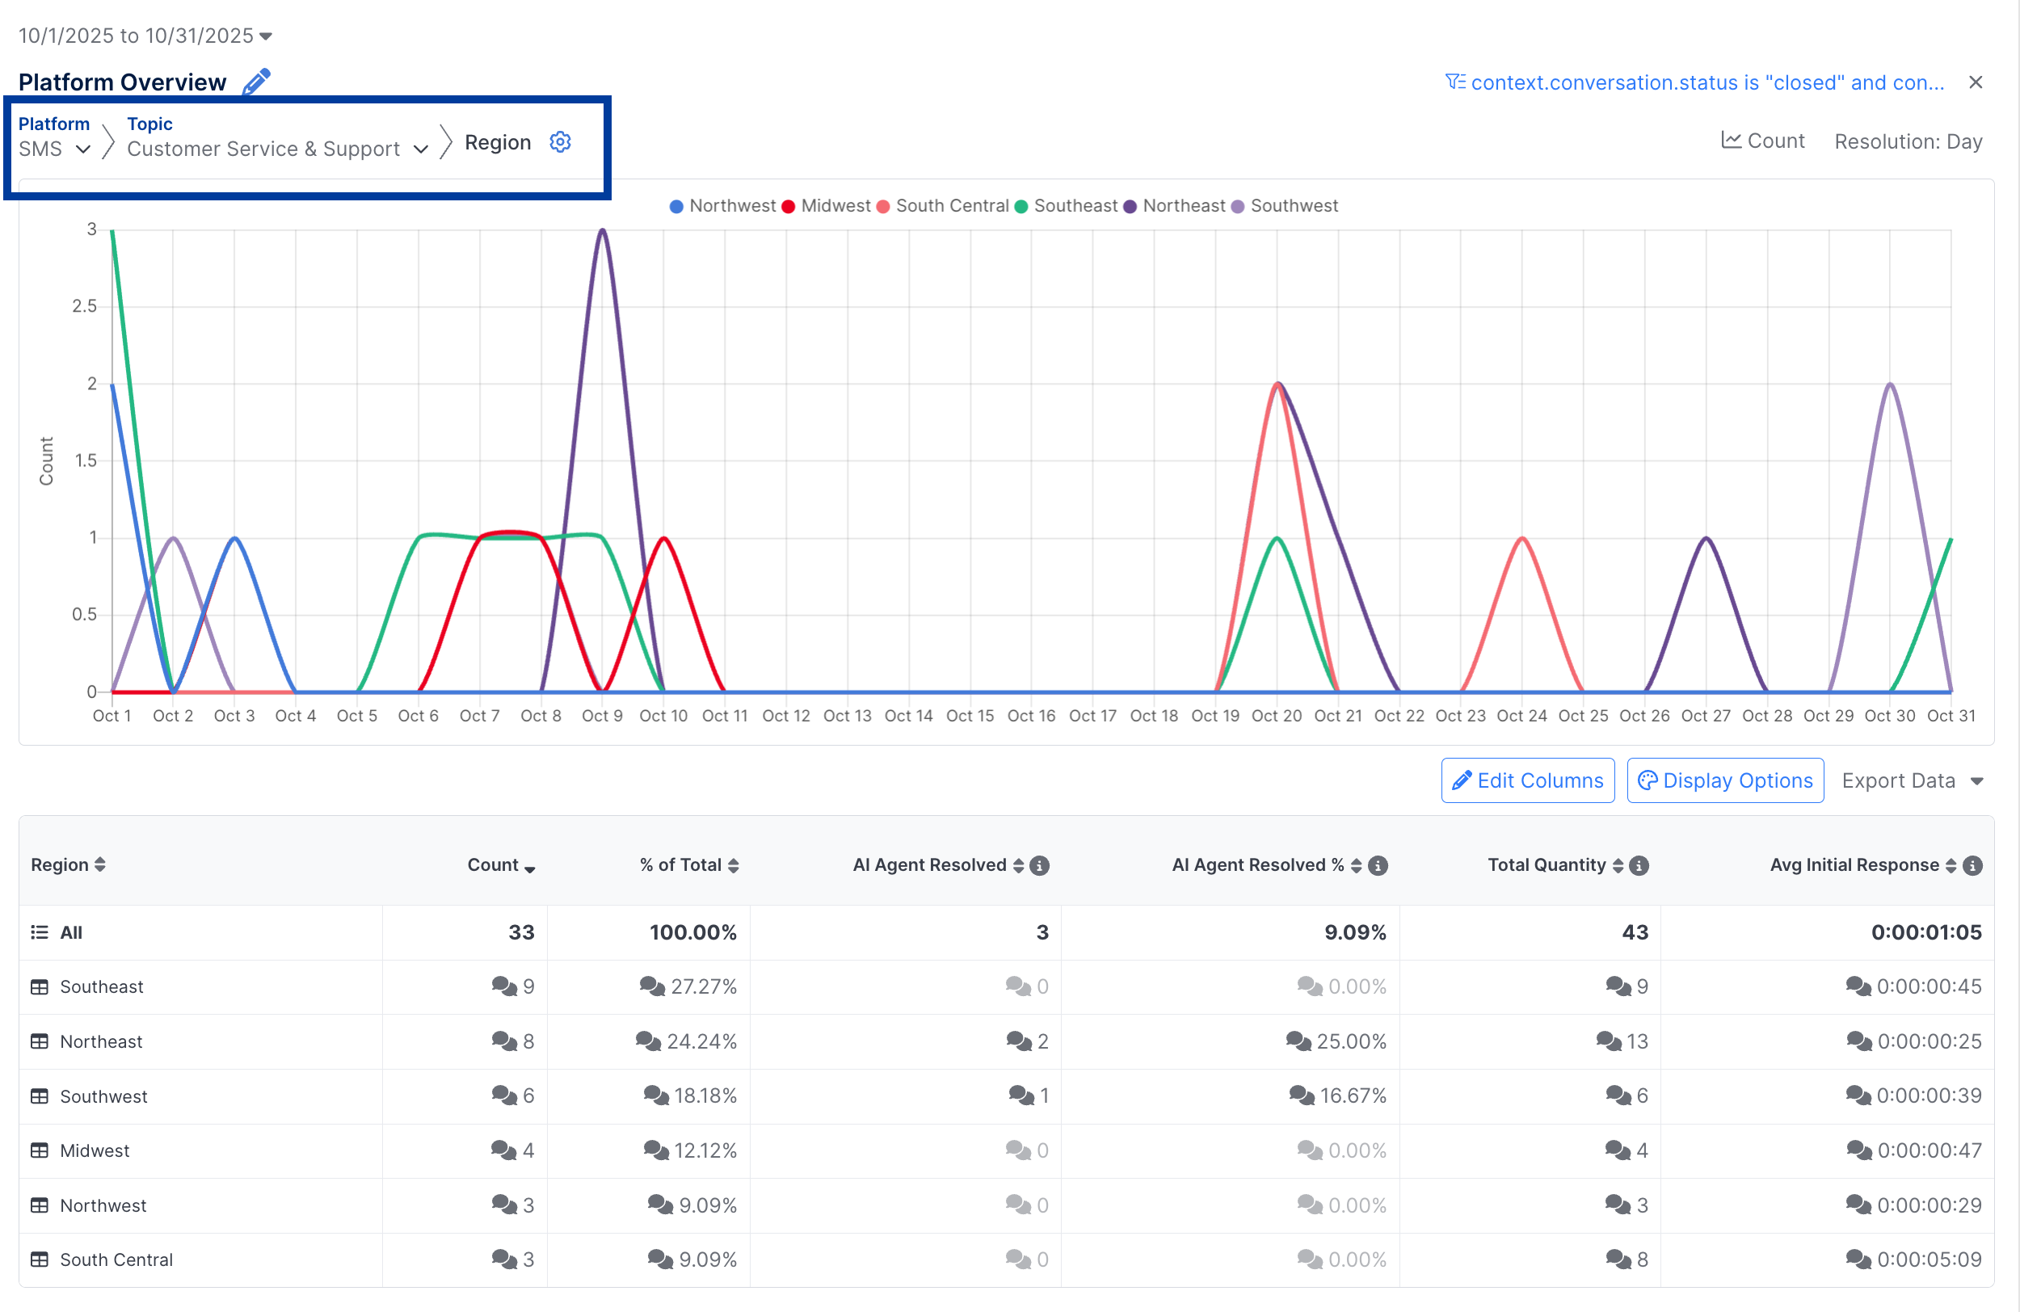Open the Export Data menu
Viewport: 2020px width, 1312px height.
tap(1910, 780)
